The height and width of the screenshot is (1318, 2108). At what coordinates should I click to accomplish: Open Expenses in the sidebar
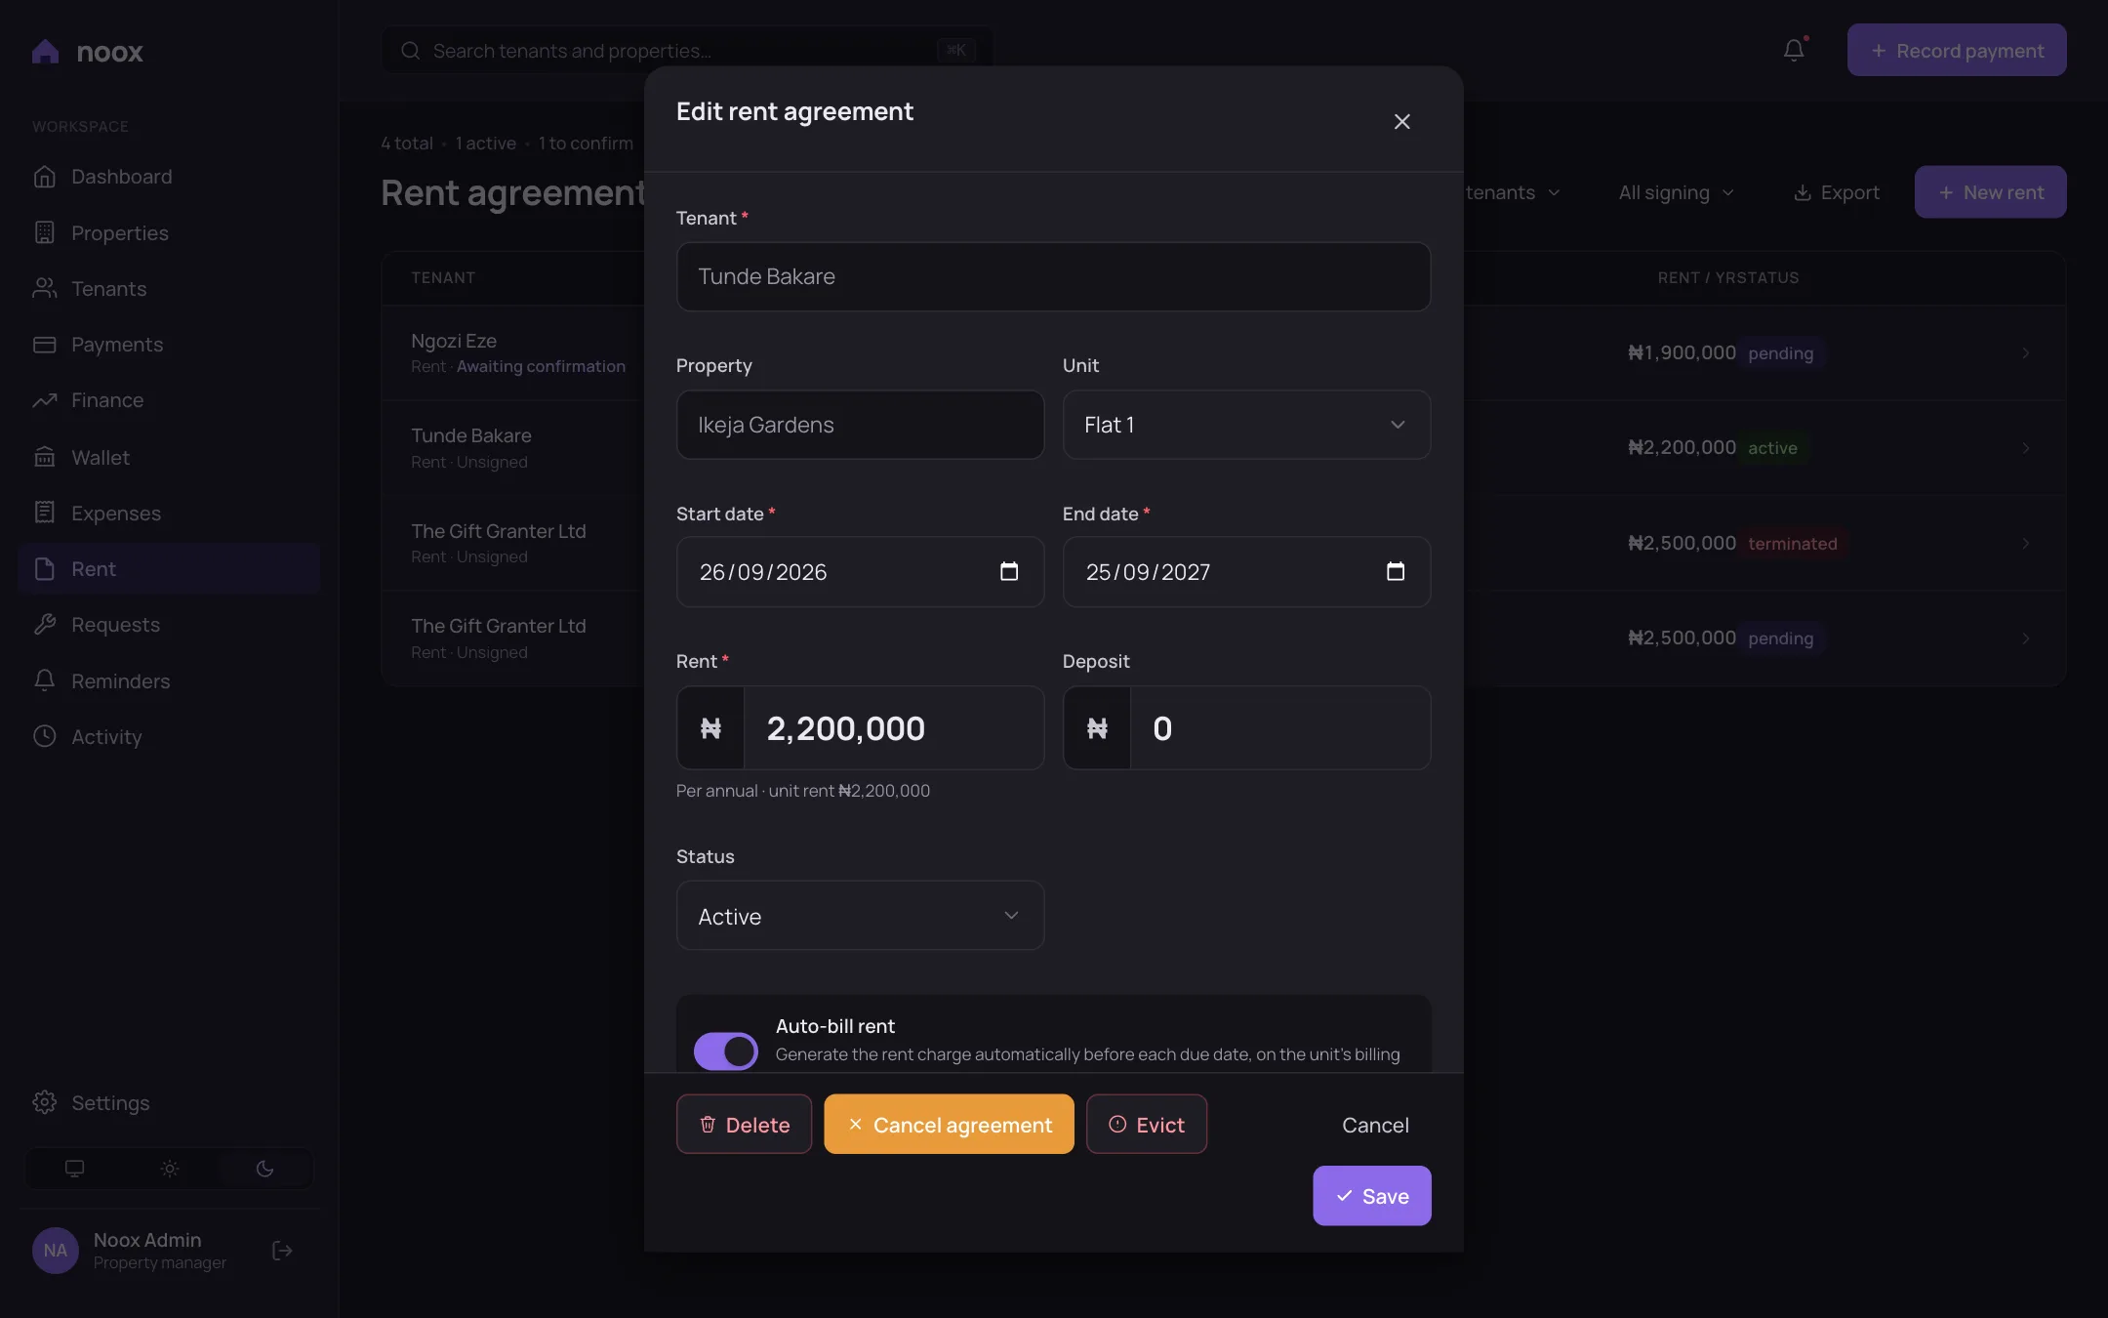(x=169, y=513)
